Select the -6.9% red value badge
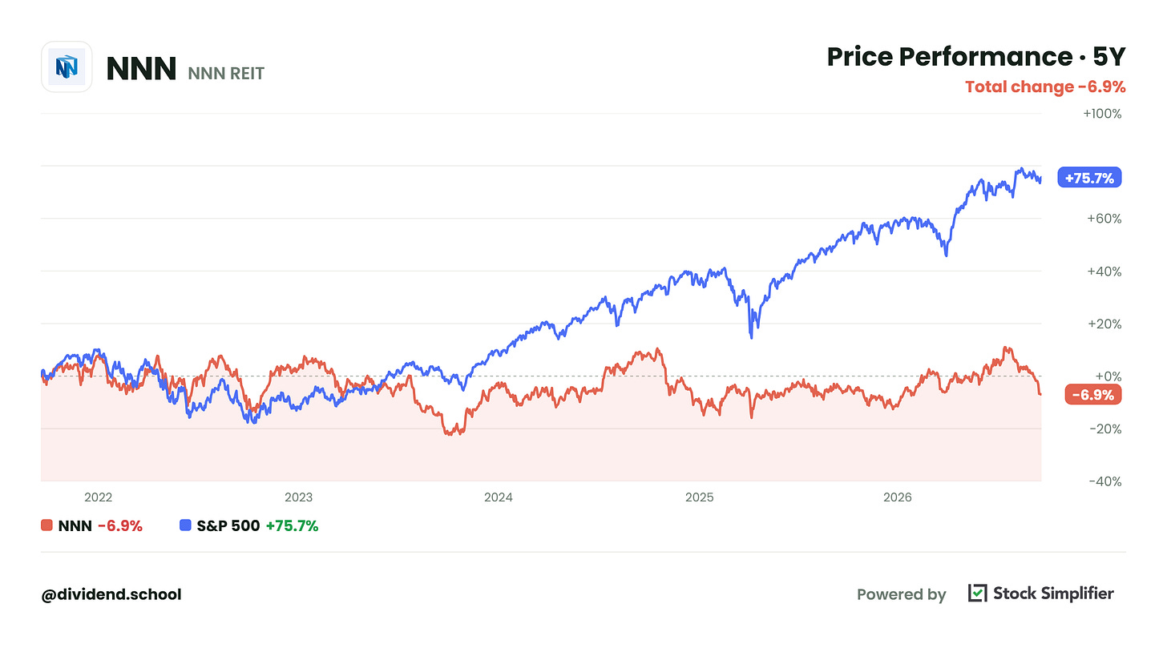Viewport: 1167px width, 656px height. (1092, 395)
